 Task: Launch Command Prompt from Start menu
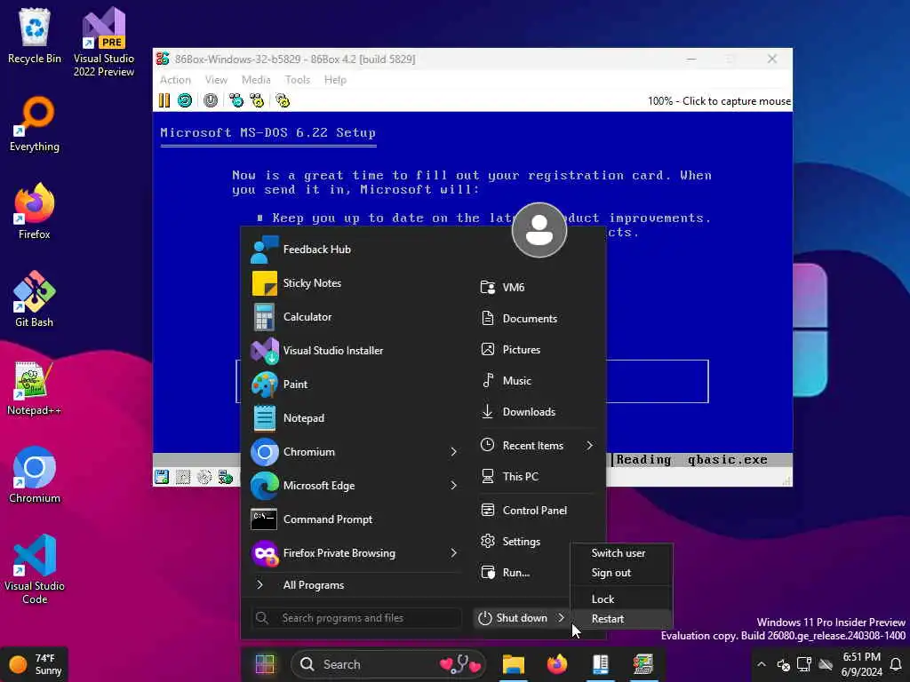point(355,519)
